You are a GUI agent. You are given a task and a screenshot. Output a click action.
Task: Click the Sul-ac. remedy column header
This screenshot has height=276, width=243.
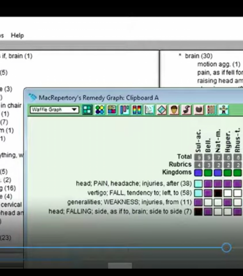click(x=198, y=141)
